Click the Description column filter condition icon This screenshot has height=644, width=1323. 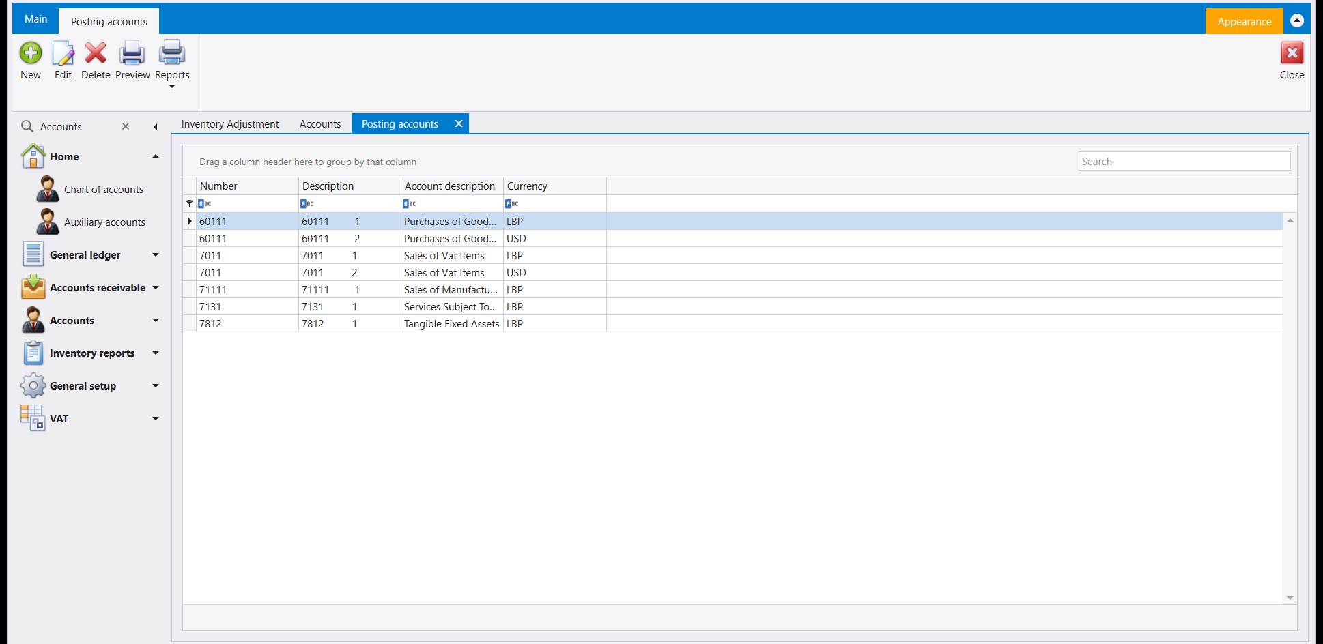coord(307,204)
